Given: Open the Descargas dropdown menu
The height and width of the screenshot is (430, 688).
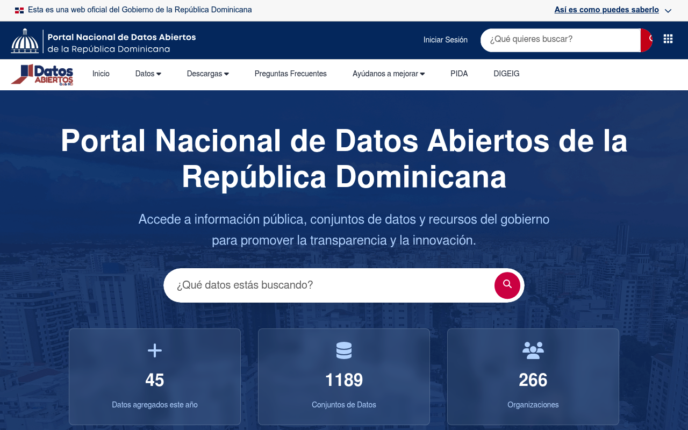Looking at the screenshot, I should [208, 74].
